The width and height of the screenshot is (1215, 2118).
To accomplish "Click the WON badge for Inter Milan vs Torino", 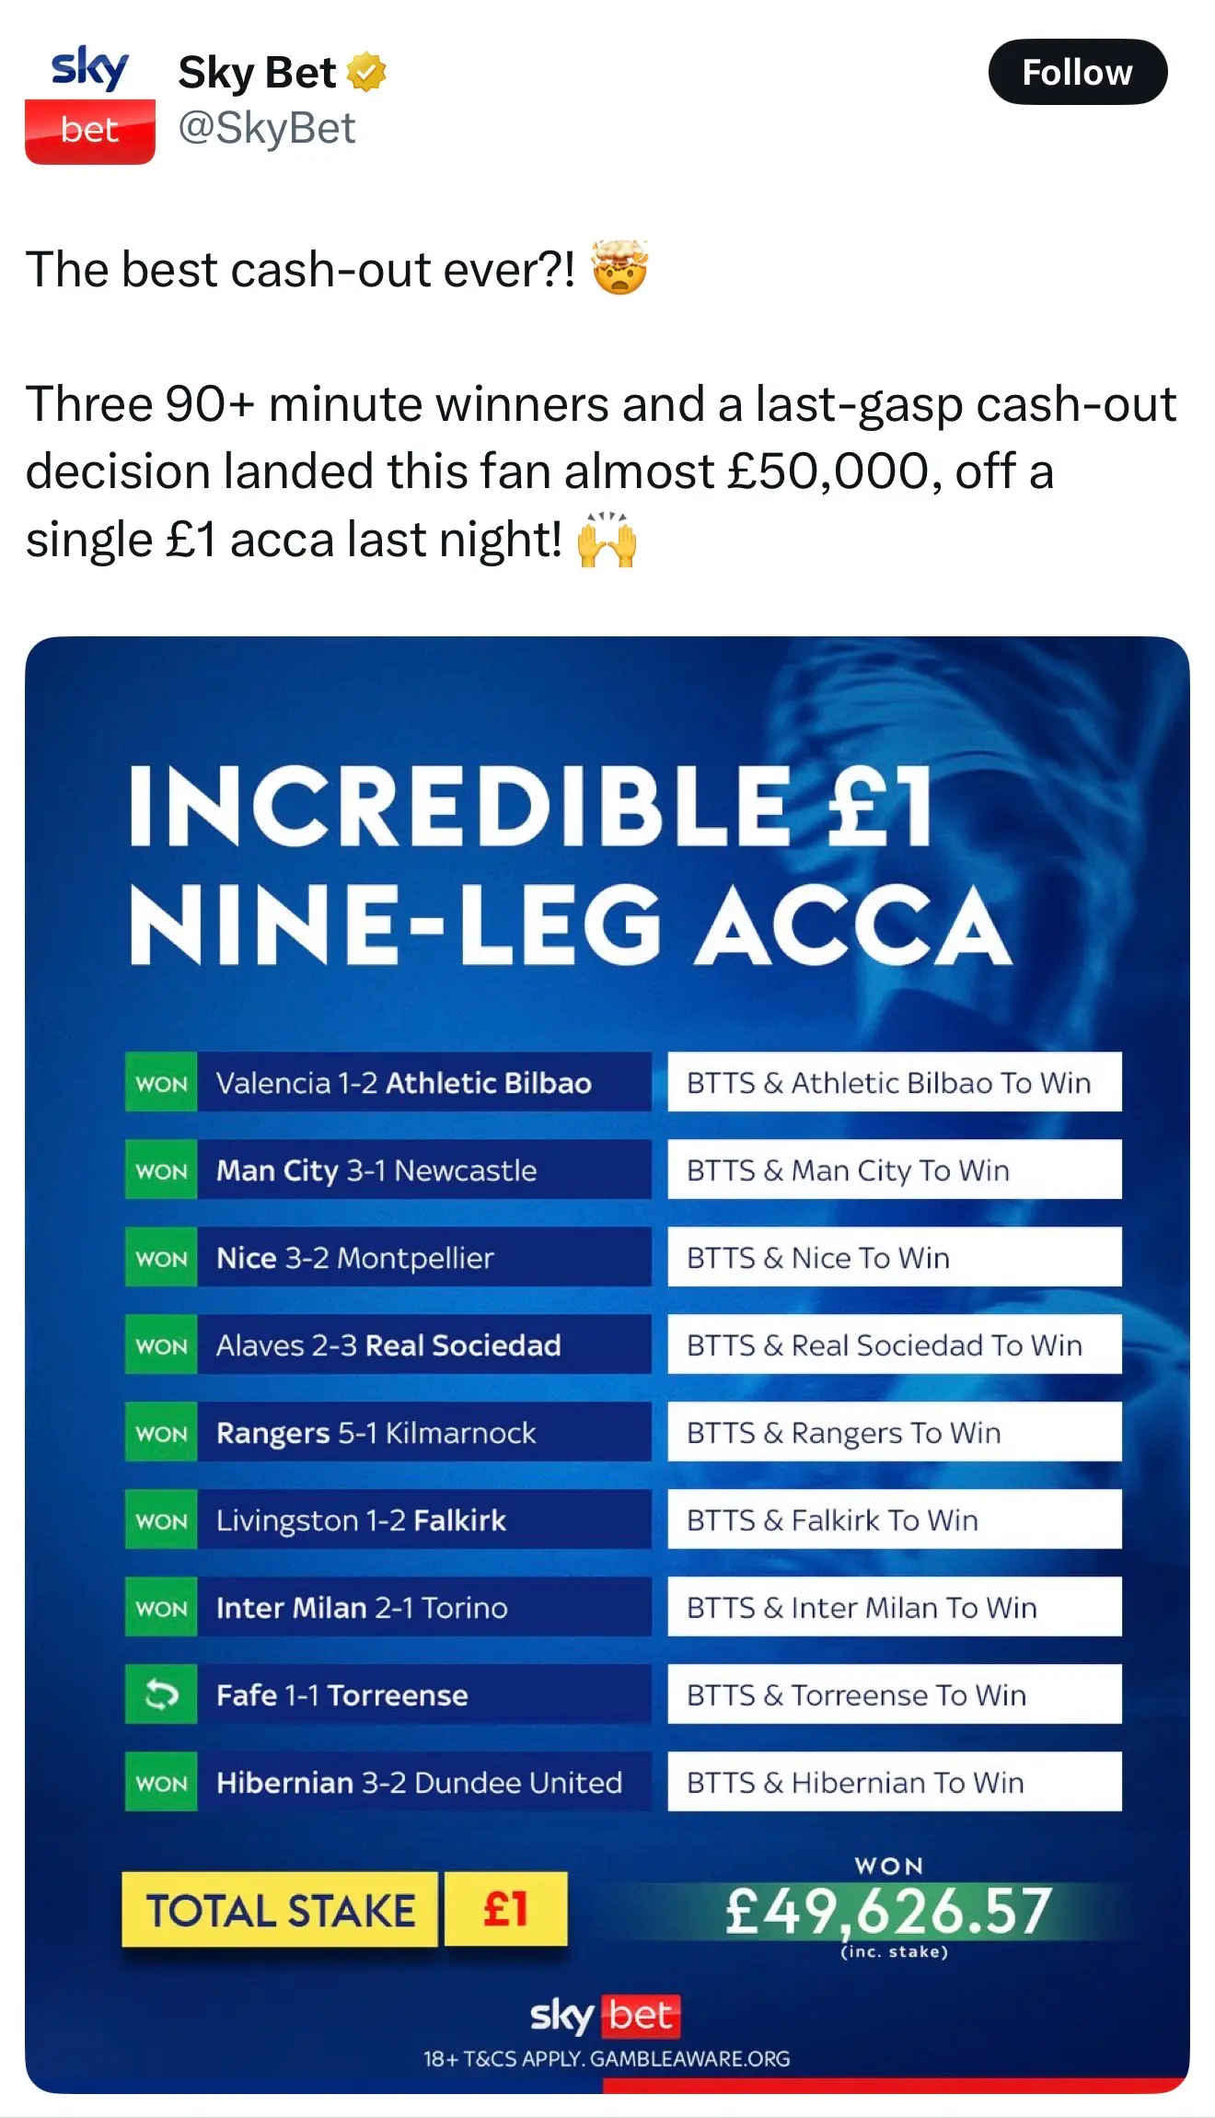I will point(160,1608).
